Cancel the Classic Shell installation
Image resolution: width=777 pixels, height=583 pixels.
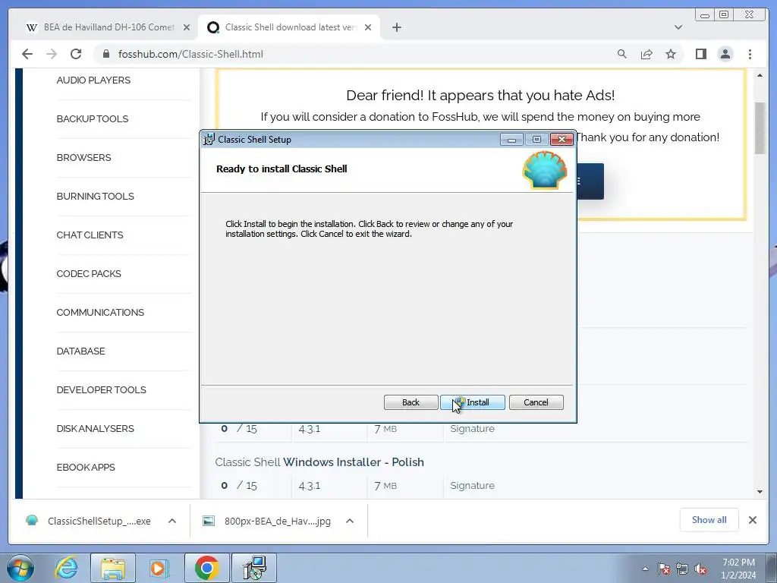coord(536,402)
